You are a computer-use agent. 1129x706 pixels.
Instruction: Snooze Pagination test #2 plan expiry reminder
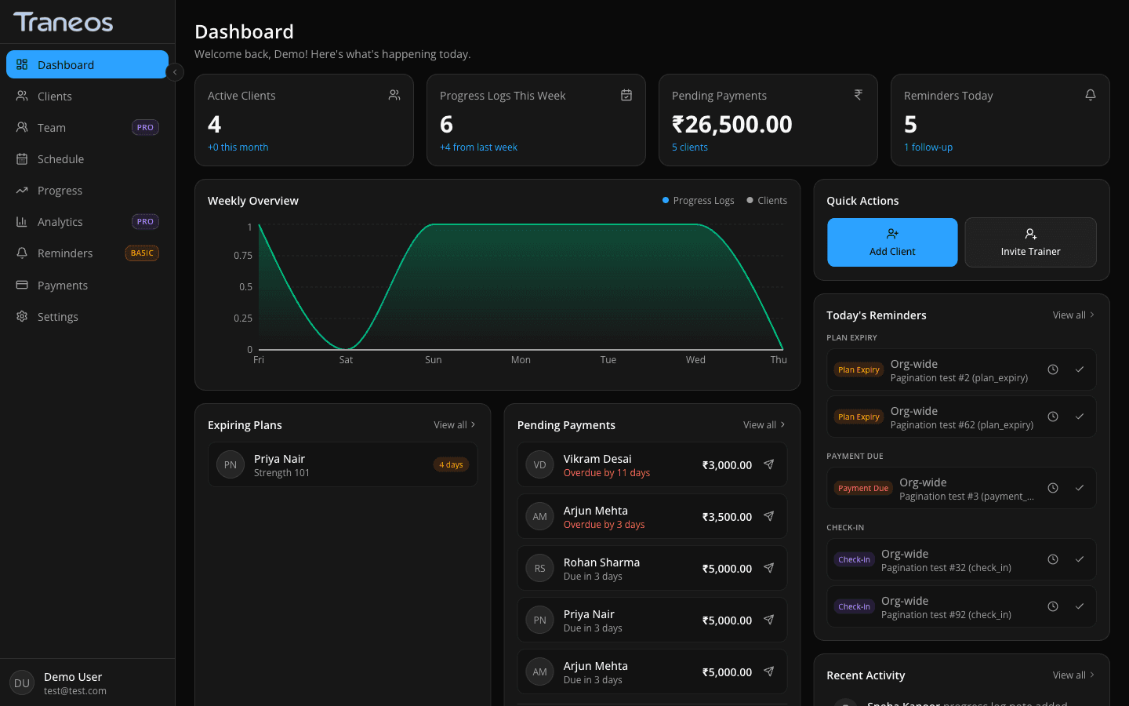1053,369
